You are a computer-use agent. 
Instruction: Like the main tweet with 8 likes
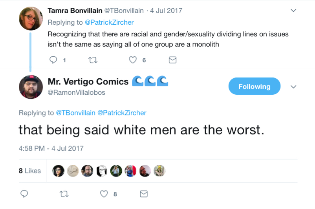104,194
